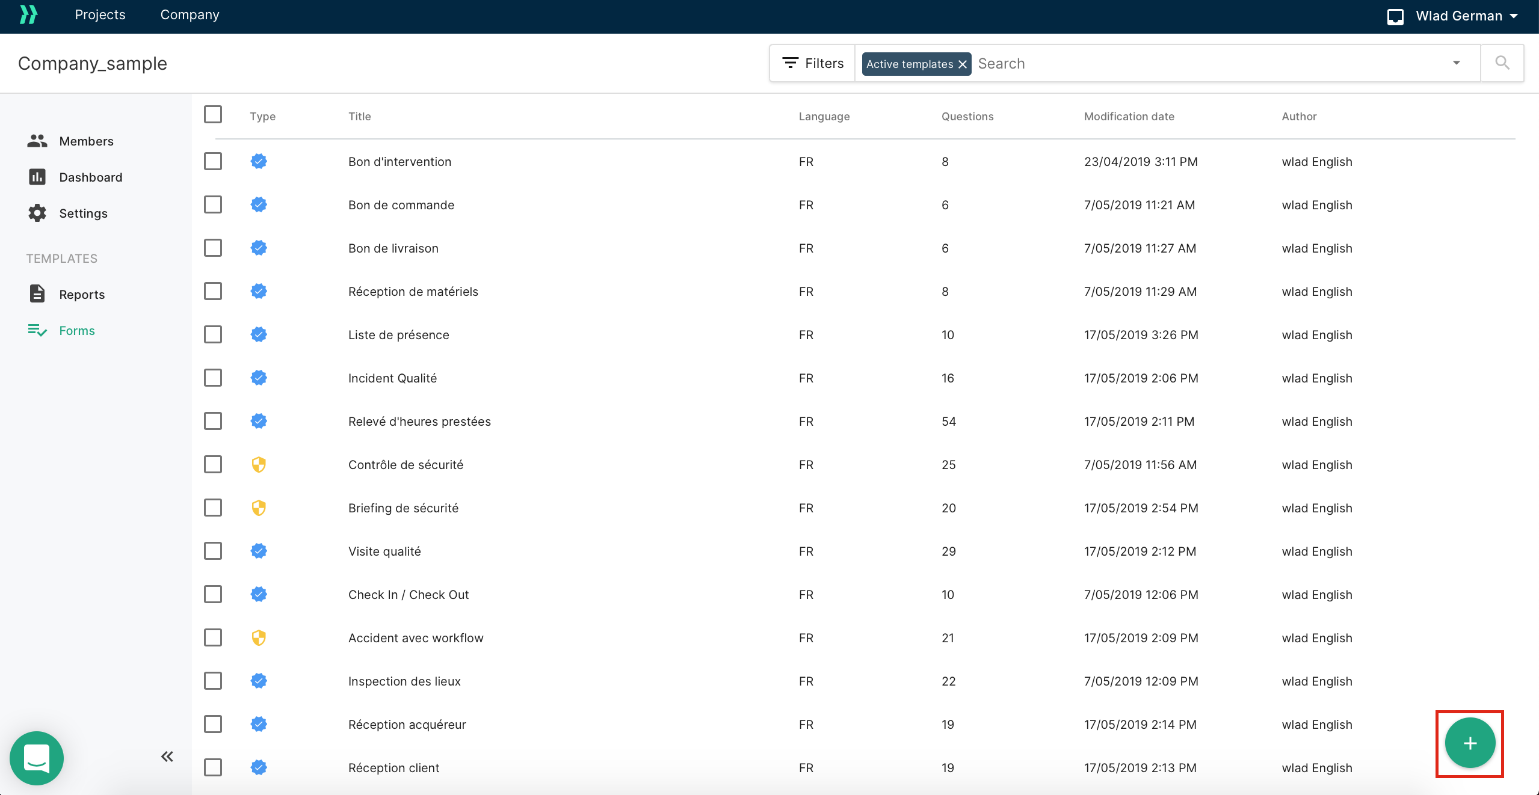Click the search magnifier icon
This screenshot has height=795, width=1539.
point(1502,63)
